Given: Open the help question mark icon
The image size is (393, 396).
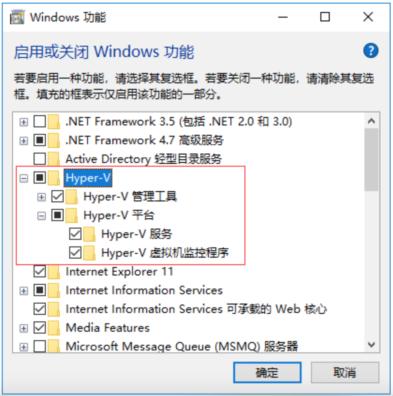Looking at the screenshot, I should pos(372,51).
